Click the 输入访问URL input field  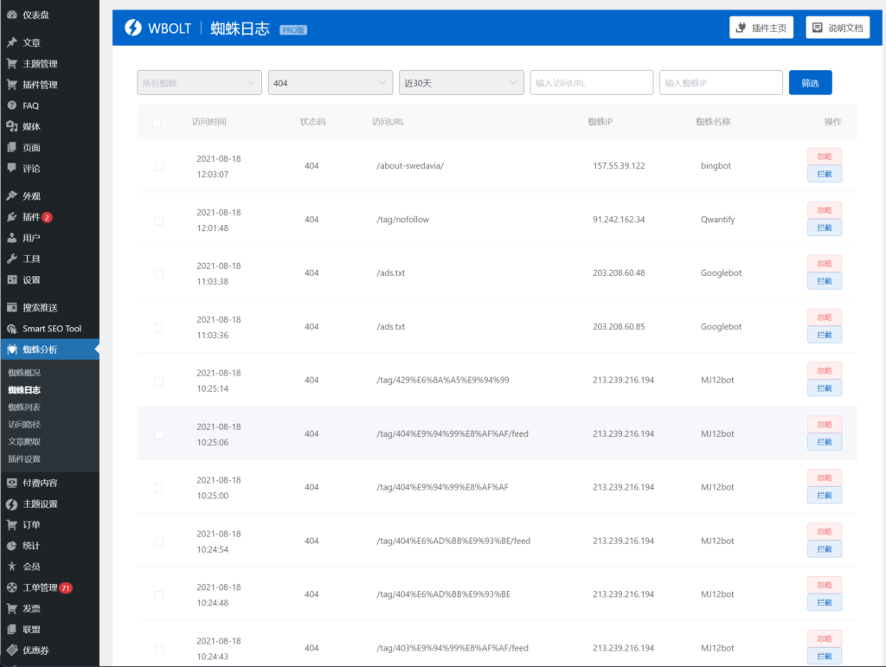592,83
